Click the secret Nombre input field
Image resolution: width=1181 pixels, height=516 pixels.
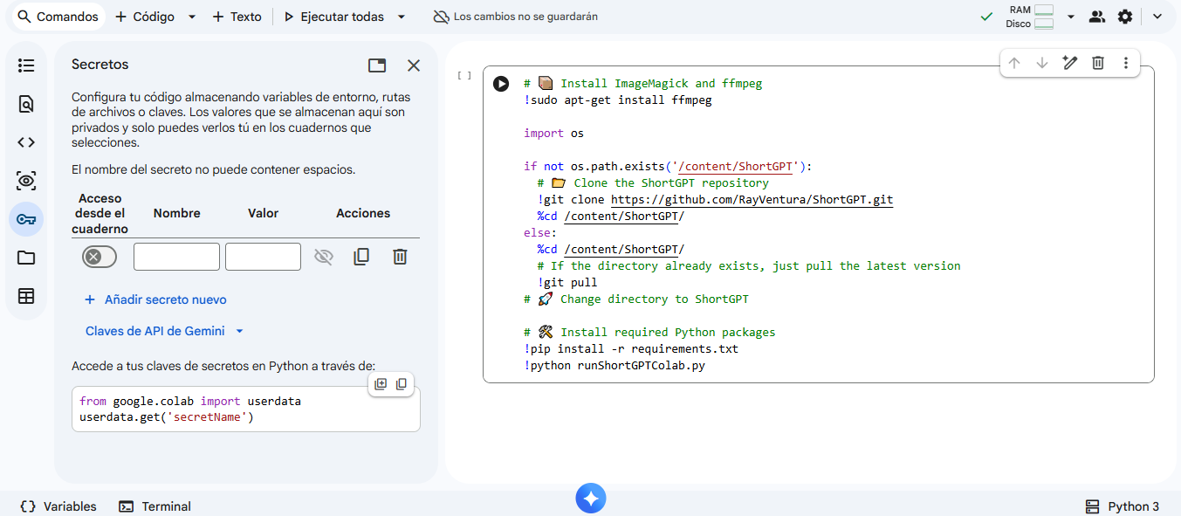point(176,257)
